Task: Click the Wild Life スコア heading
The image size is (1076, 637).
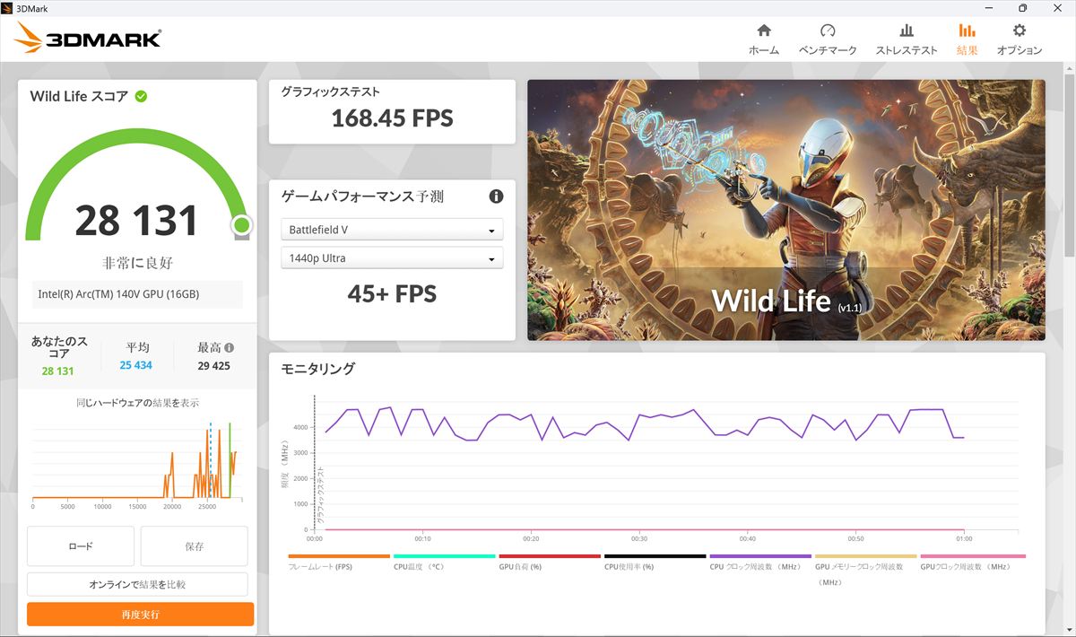Action: [79, 96]
